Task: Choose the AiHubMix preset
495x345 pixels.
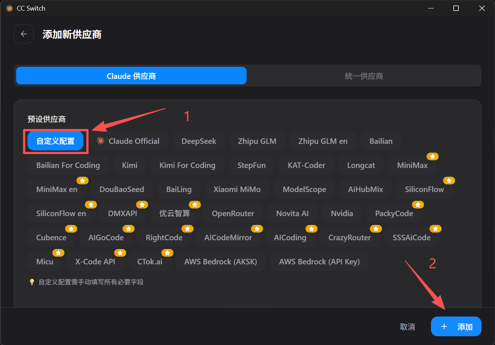Action: click(x=365, y=189)
